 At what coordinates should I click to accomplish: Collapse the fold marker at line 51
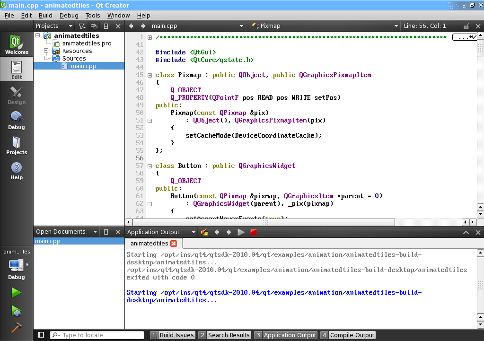150,121
